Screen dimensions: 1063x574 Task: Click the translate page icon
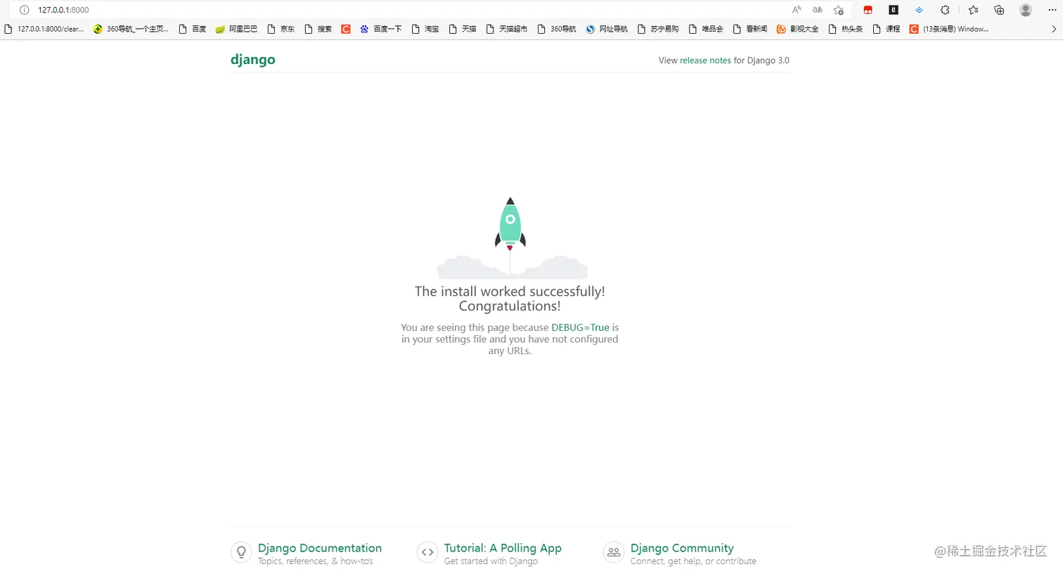pyautogui.click(x=817, y=10)
